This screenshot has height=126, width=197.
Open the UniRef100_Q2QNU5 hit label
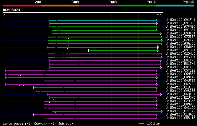(x=180, y=54)
